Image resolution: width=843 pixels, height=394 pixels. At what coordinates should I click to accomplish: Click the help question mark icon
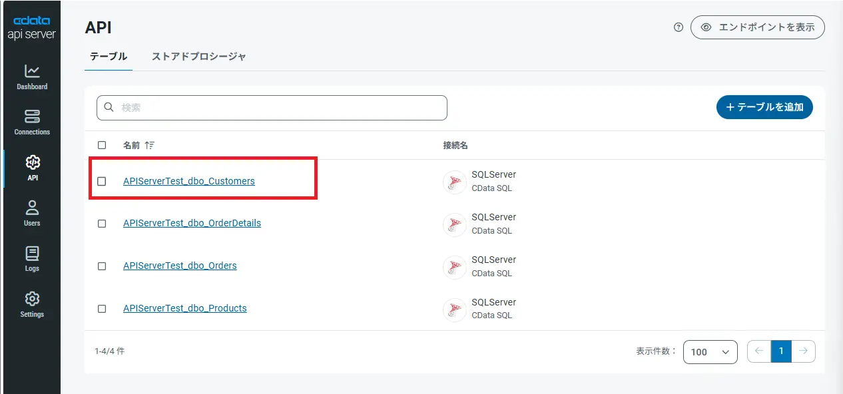679,27
